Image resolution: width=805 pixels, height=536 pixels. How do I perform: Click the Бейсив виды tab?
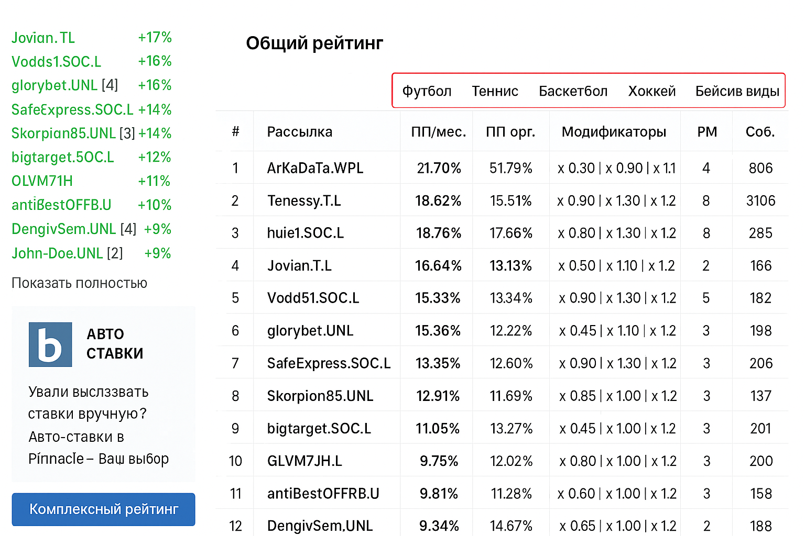tap(737, 91)
